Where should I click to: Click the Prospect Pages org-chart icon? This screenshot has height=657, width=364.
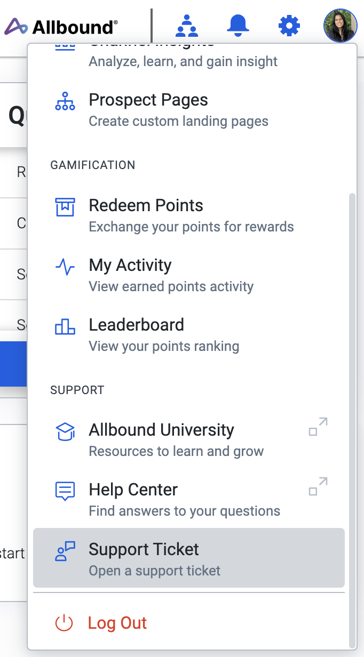click(65, 101)
